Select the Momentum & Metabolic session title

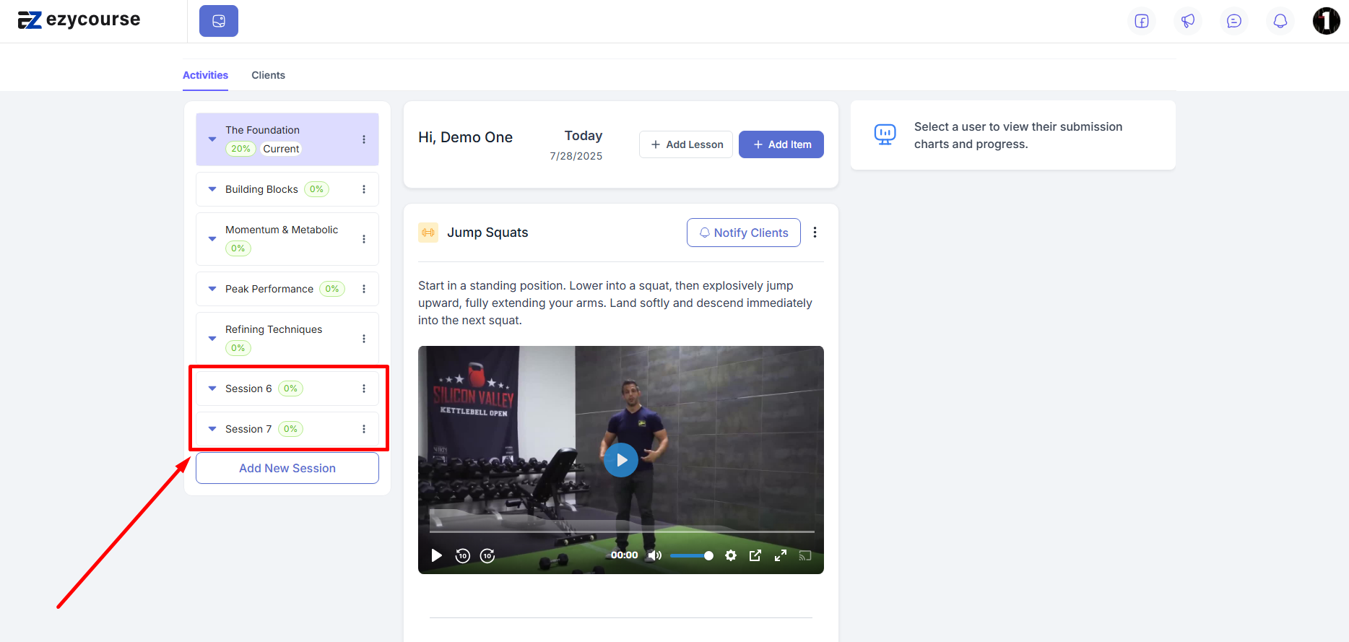click(282, 230)
